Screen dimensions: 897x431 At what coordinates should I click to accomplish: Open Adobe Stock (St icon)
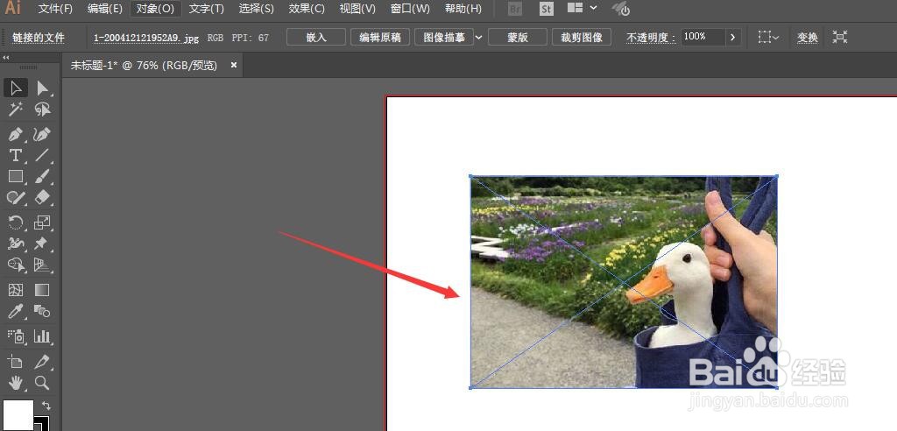click(547, 9)
